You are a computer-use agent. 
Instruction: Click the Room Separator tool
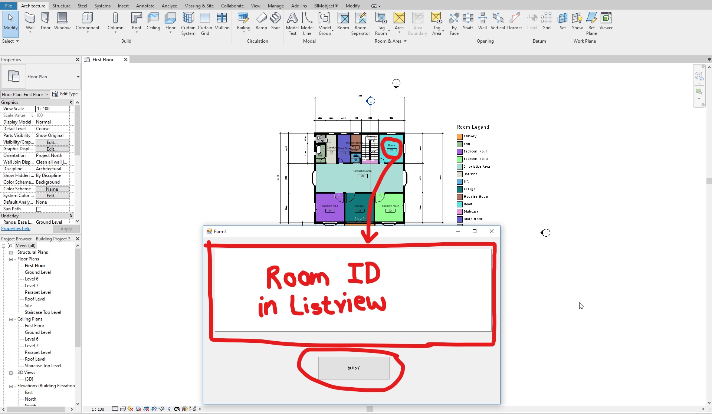360,23
